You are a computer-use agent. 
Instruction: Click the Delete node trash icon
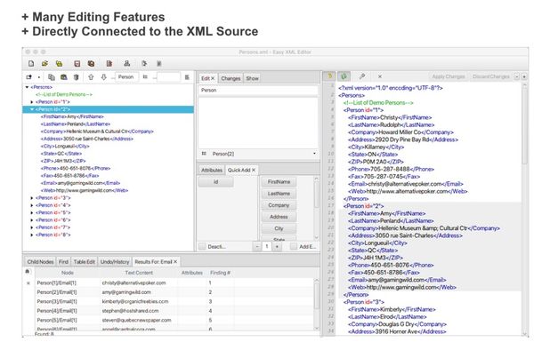coord(77,77)
